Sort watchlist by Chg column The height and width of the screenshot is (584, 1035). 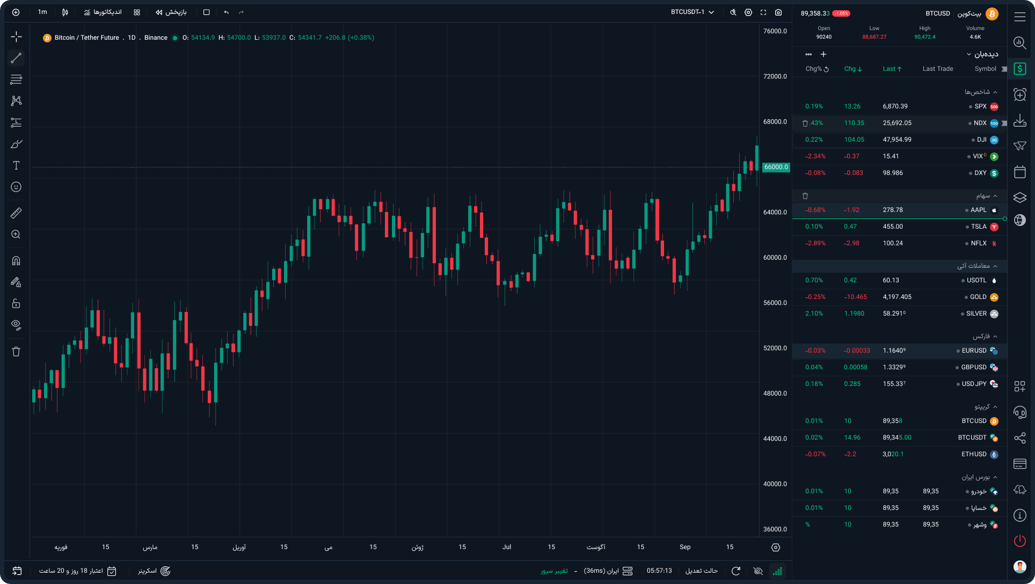pyautogui.click(x=853, y=69)
